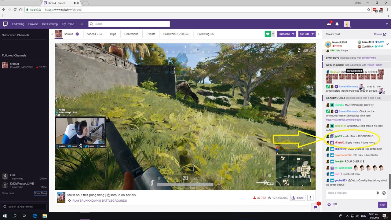This screenshot has width=391, height=220.
Task: Reload the page in the browser toolbar
Action: tap(15, 9)
